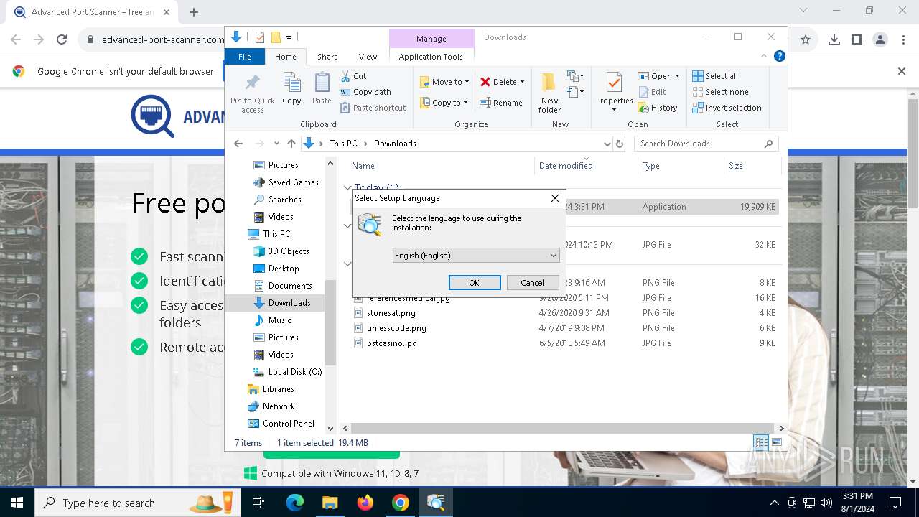Dismiss the default browser notification bar
919x517 pixels.
[902, 71]
